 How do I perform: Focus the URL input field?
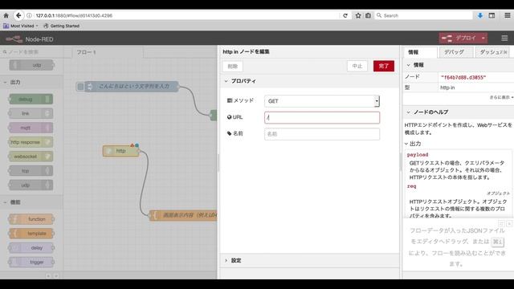[x=322, y=118]
